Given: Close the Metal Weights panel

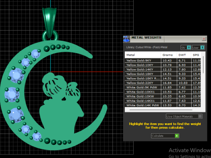Looking at the screenshot, I should 204,39.
